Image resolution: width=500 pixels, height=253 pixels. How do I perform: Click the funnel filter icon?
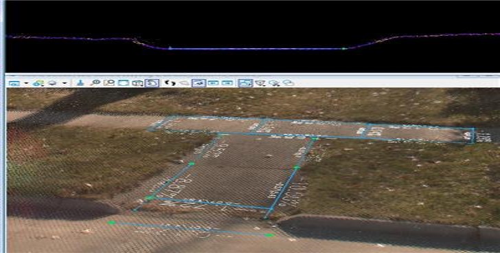260,83
